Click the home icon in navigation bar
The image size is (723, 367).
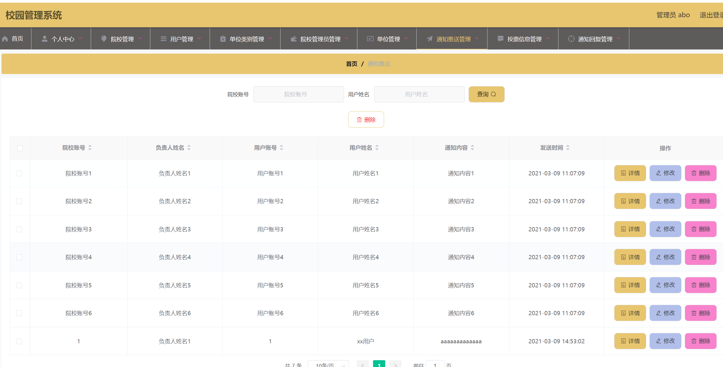[x=5, y=39]
